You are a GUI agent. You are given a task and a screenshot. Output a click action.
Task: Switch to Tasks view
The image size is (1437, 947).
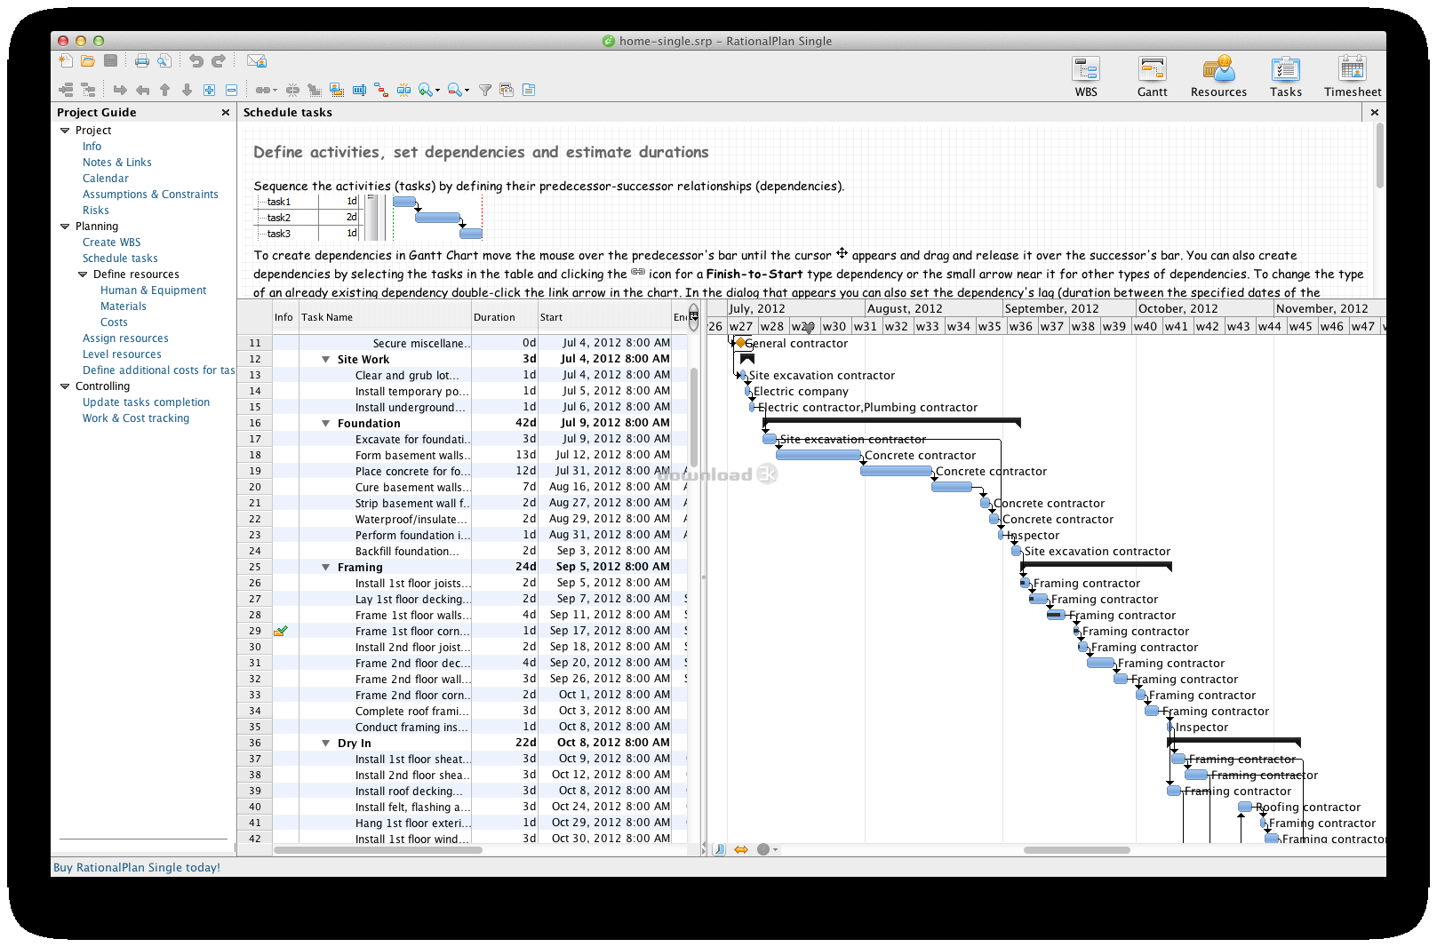(x=1286, y=76)
